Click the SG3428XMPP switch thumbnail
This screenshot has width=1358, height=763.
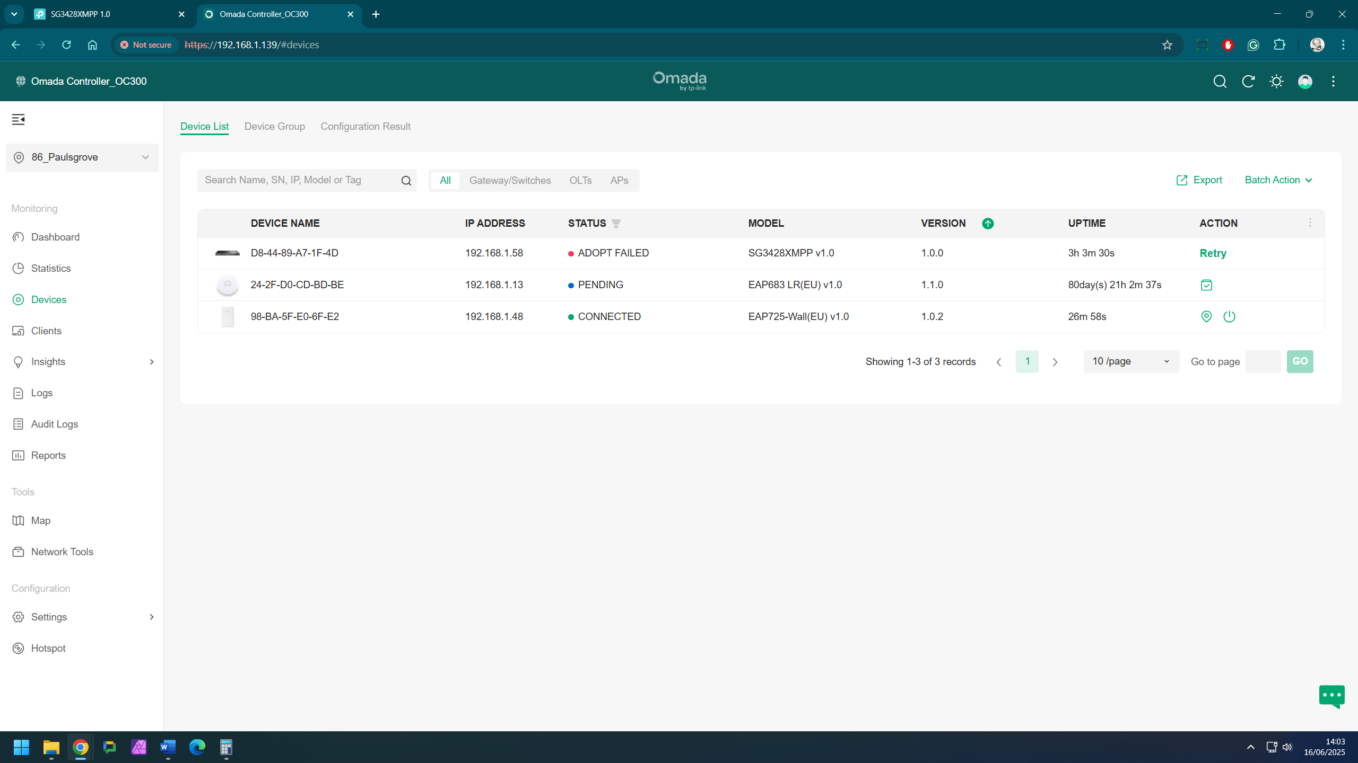(x=228, y=253)
